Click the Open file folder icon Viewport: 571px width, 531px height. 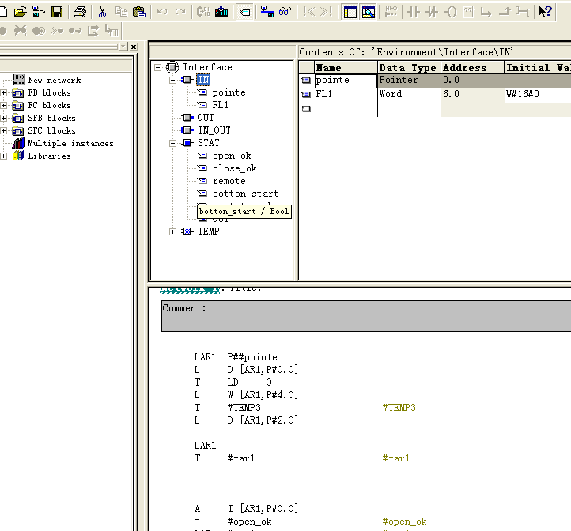point(21,12)
